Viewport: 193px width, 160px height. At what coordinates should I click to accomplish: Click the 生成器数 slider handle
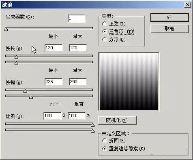6,29
